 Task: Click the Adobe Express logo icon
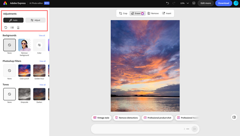5,3
